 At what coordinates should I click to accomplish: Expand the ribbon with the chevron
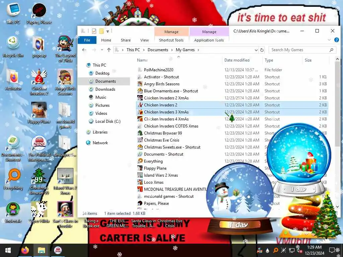tap(329, 40)
